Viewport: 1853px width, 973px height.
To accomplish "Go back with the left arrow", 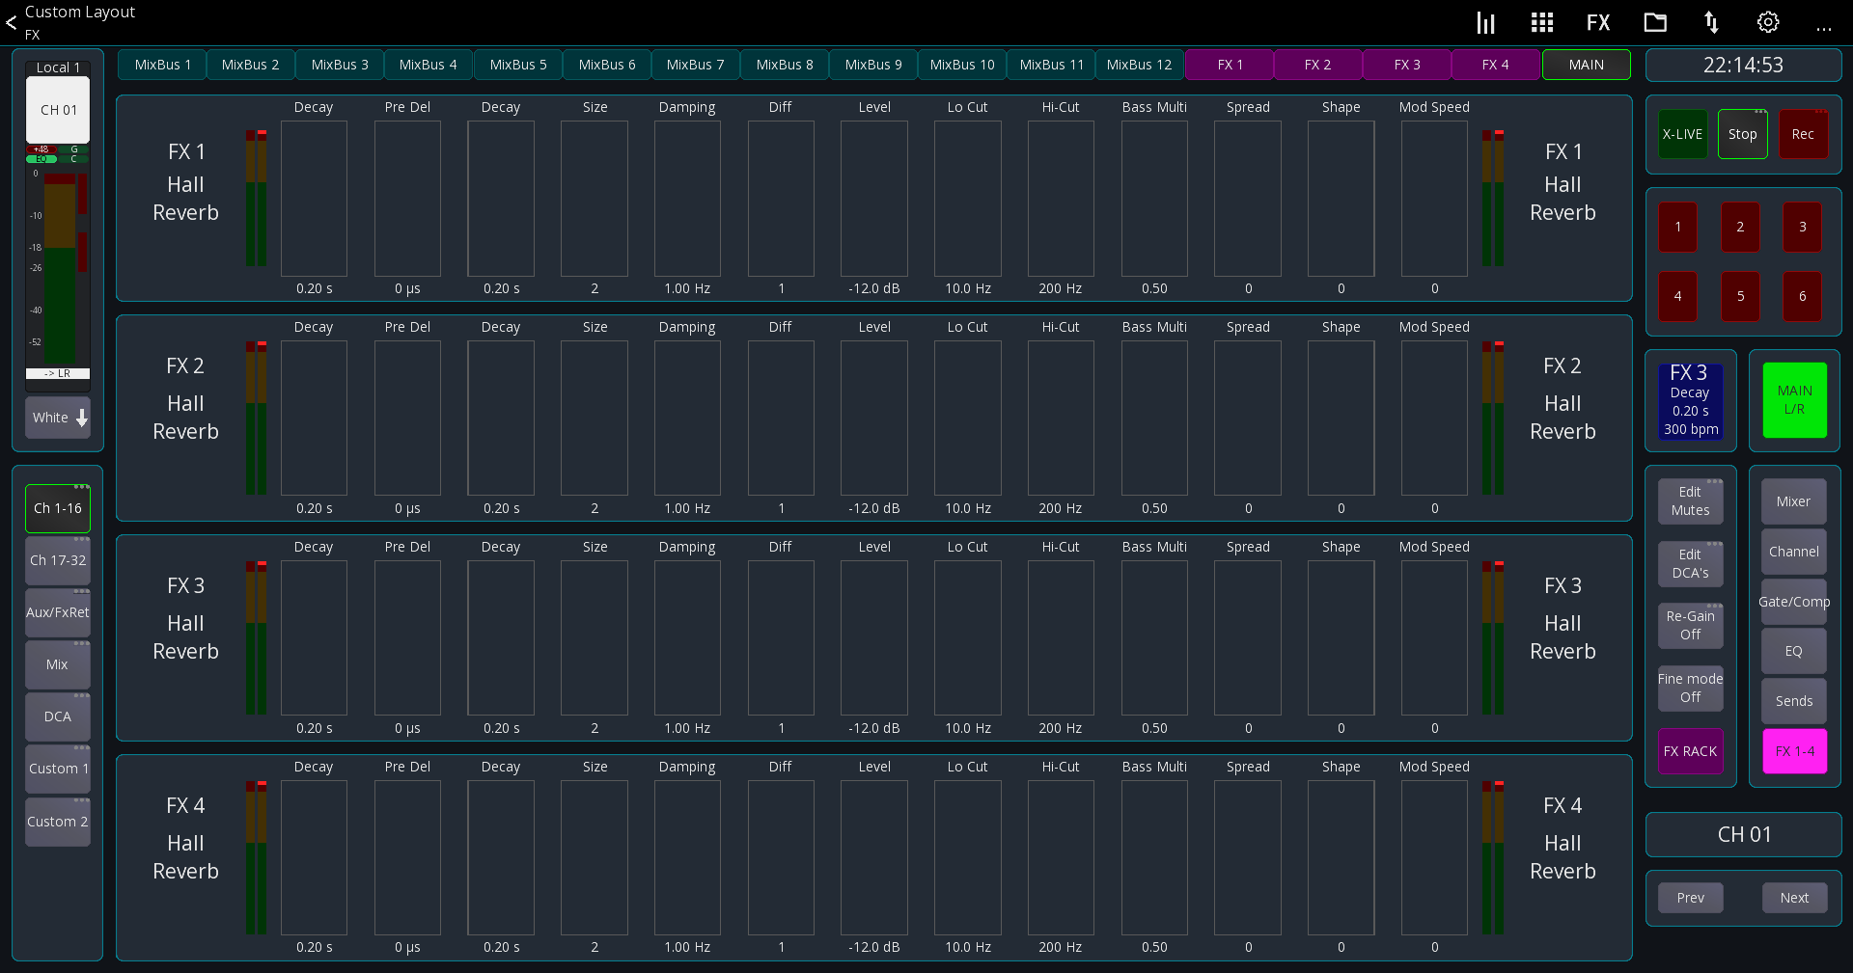I will [11, 22].
